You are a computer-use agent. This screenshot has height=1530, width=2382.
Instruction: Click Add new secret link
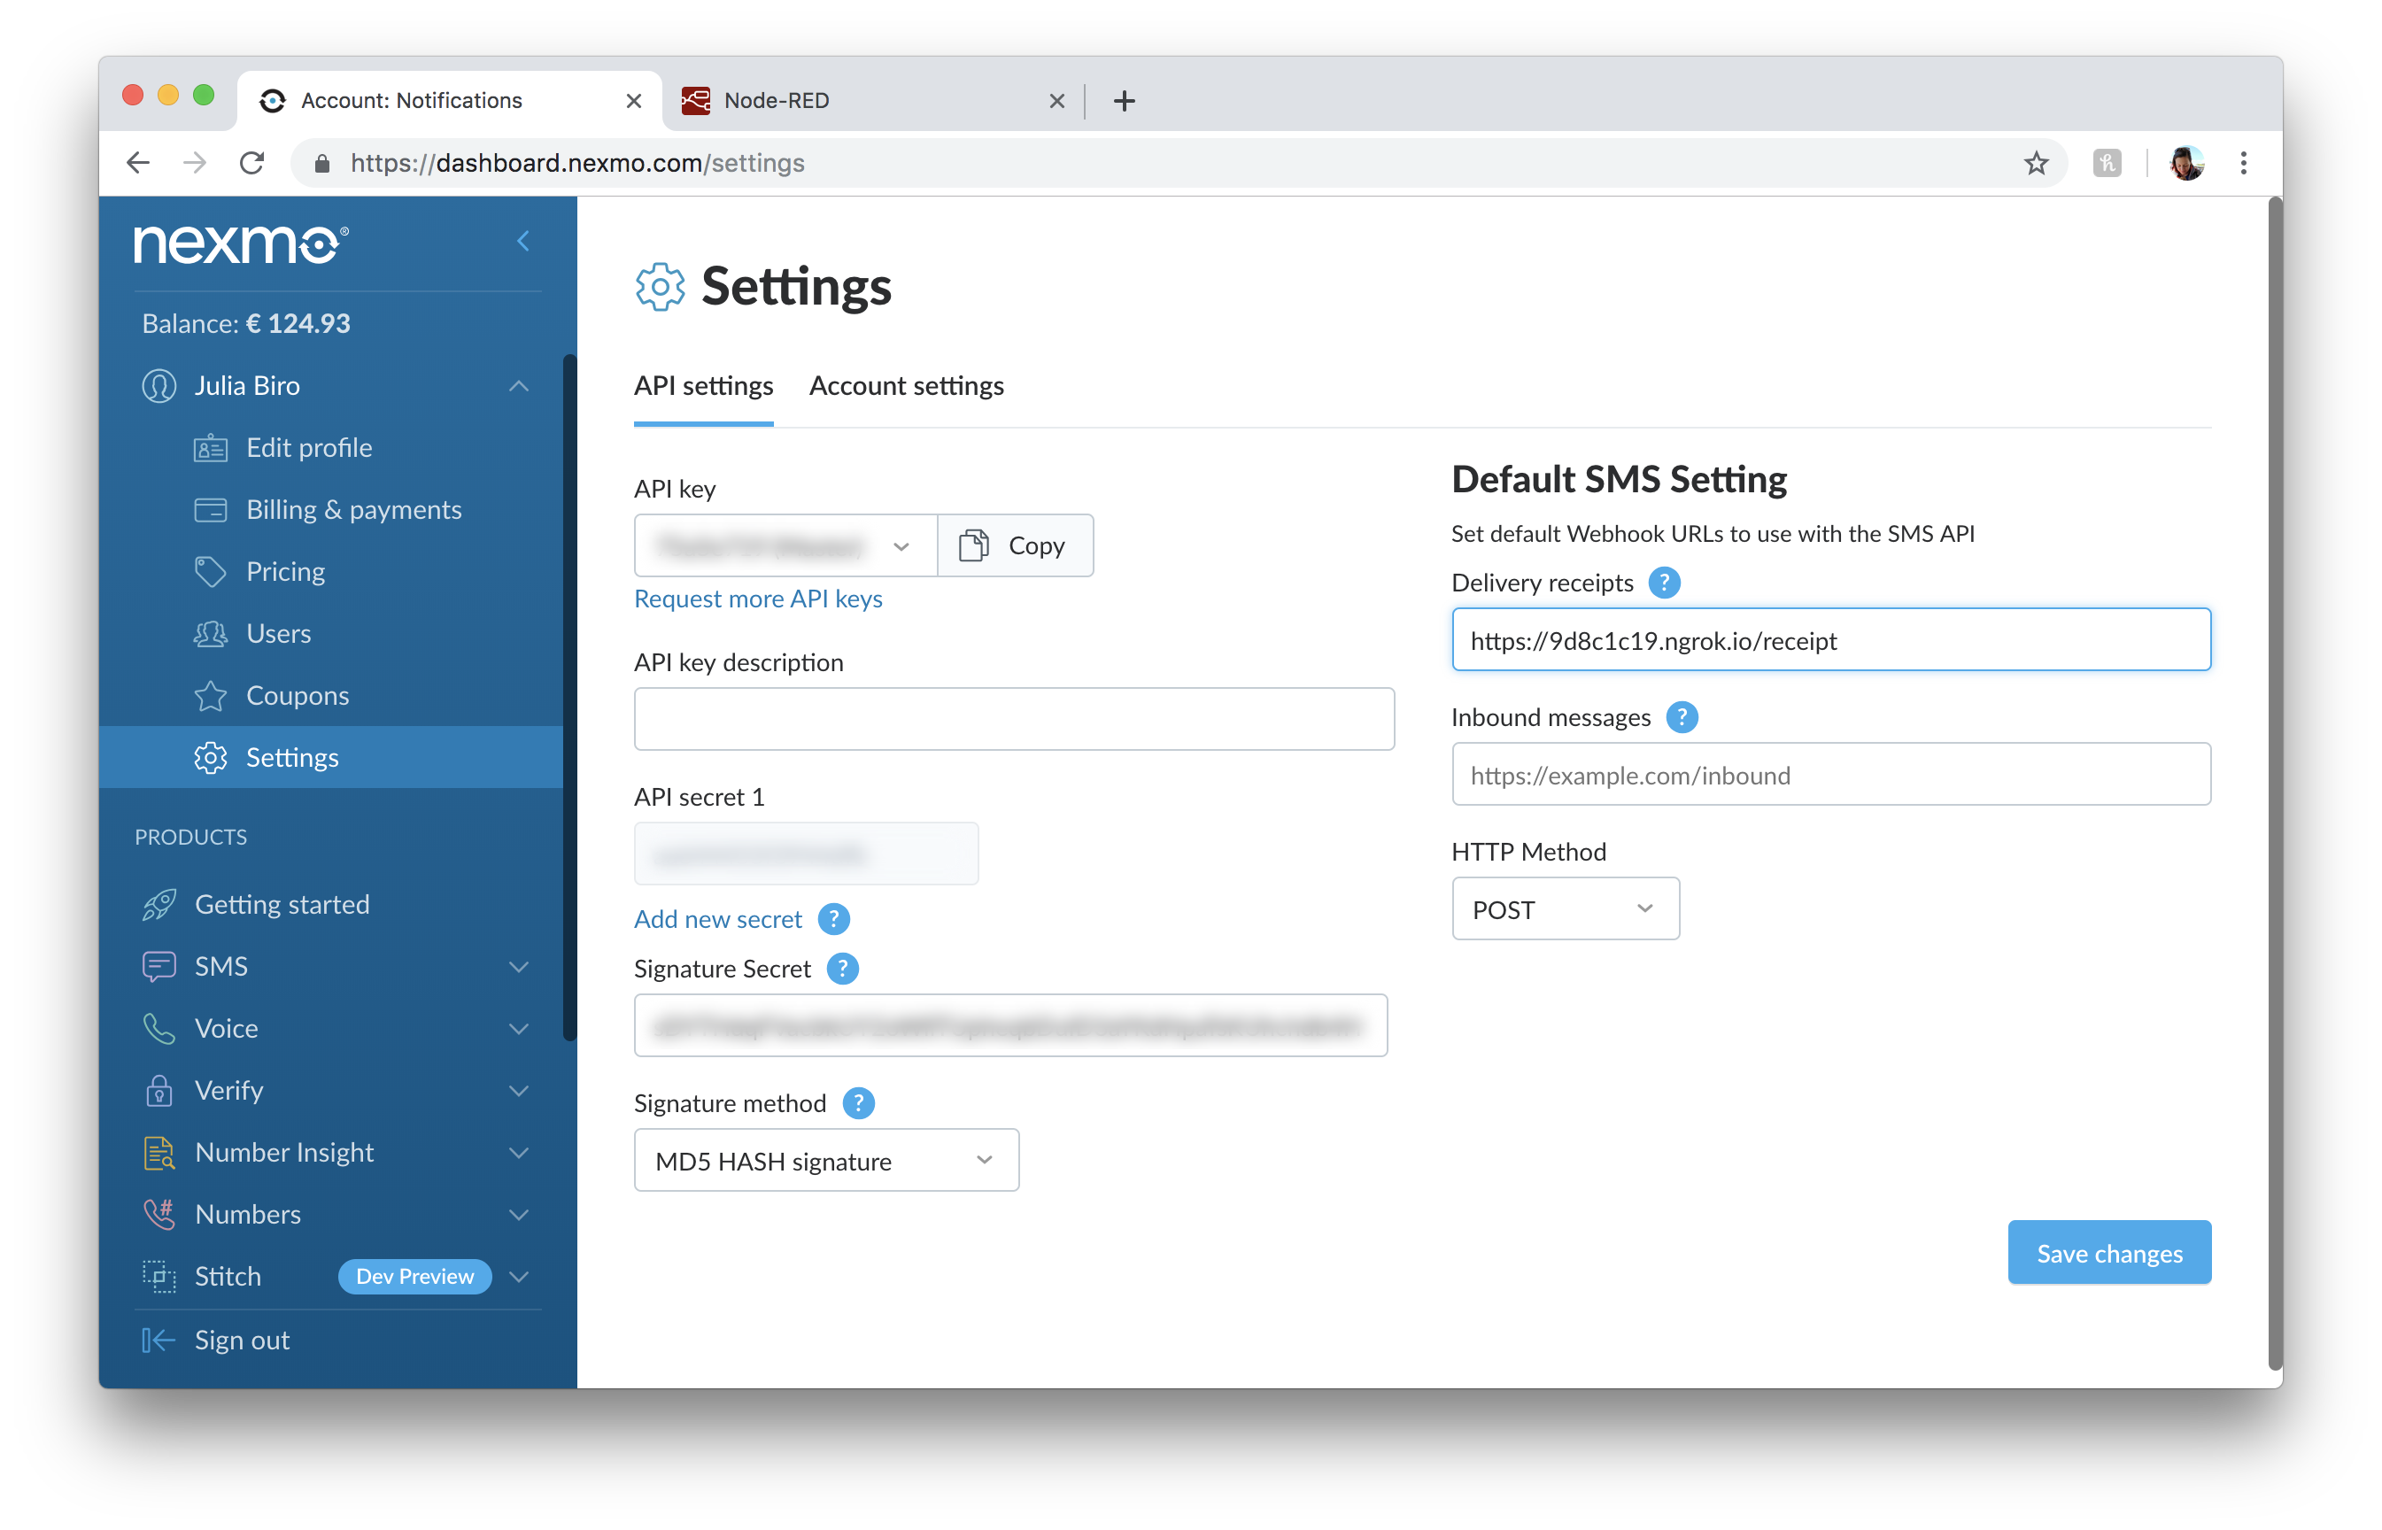click(717, 917)
